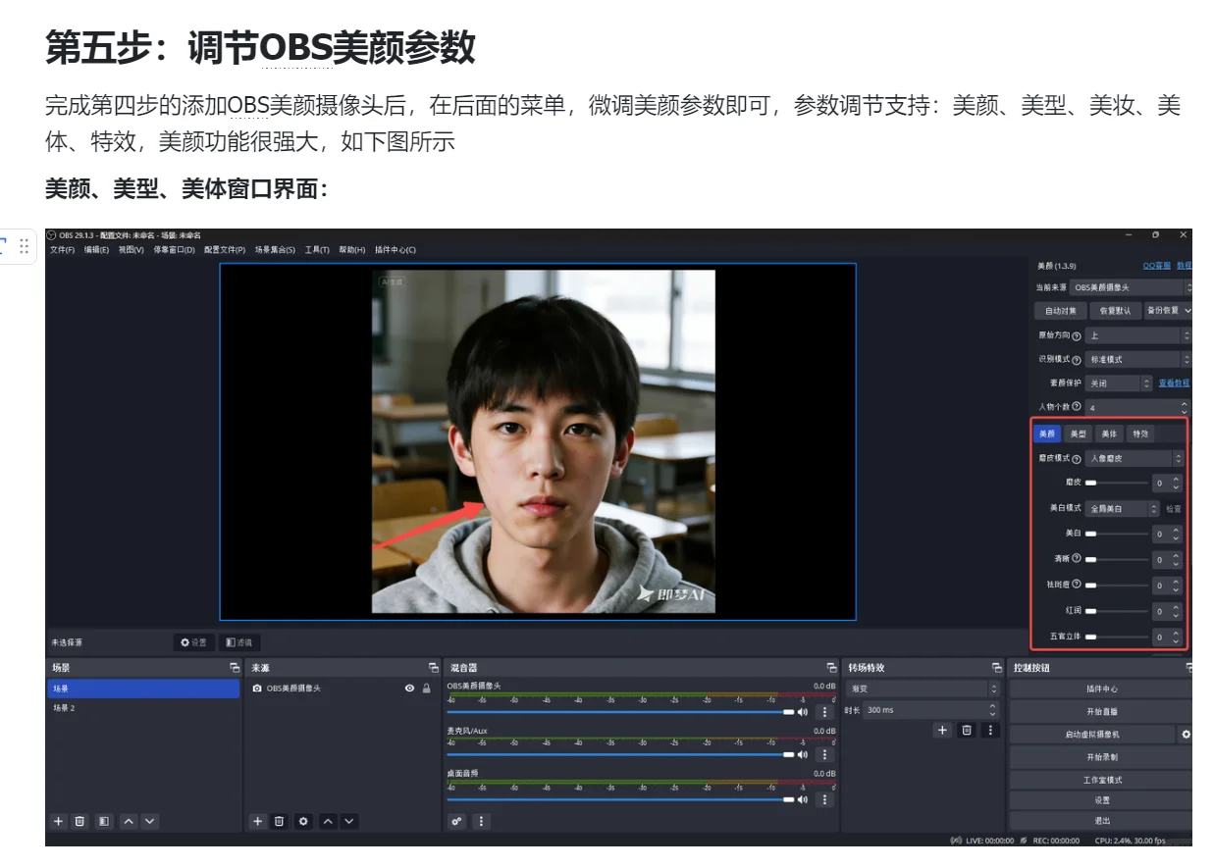Image resolution: width=1213 pixels, height=868 pixels.
Task: Click the 自动对焦 button
Action: tap(1061, 311)
